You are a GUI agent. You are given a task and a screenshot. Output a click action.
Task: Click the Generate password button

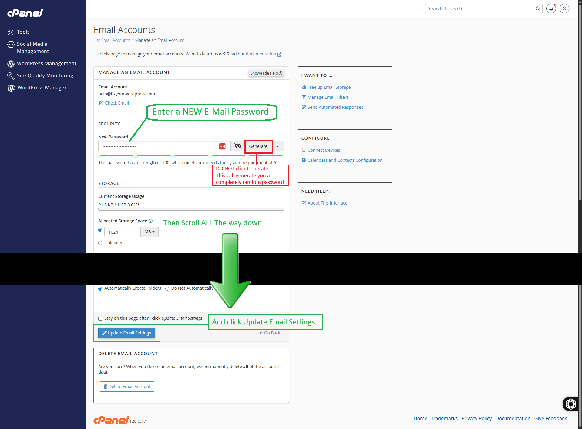[x=258, y=146]
